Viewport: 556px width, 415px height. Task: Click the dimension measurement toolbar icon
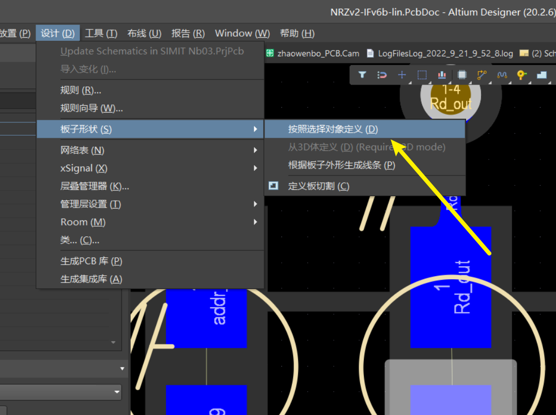point(482,74)
